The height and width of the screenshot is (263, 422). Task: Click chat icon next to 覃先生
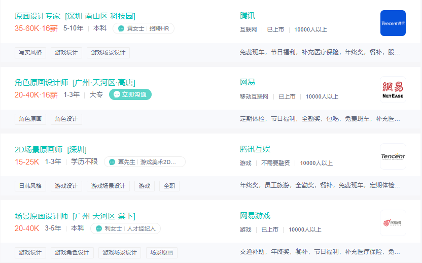[112, 162]
